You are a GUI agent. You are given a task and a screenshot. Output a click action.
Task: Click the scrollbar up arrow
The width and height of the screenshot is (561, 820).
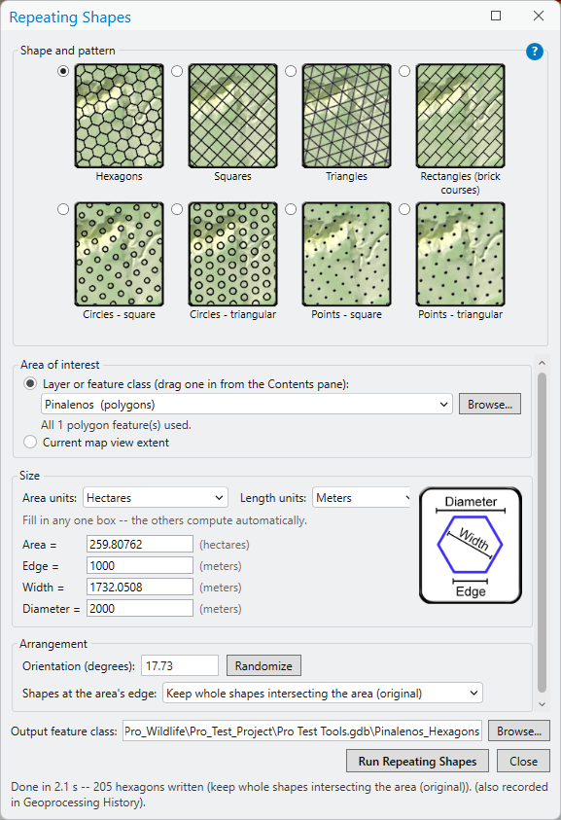542,363
